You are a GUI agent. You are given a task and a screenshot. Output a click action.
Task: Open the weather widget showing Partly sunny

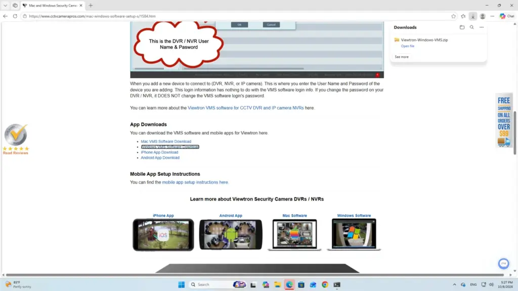click(x=18, y=284)
